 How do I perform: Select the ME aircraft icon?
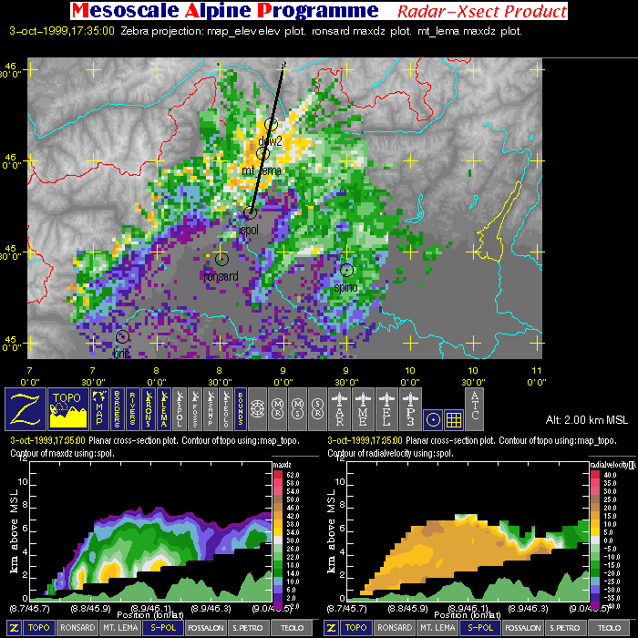click(x=363, y=409)
